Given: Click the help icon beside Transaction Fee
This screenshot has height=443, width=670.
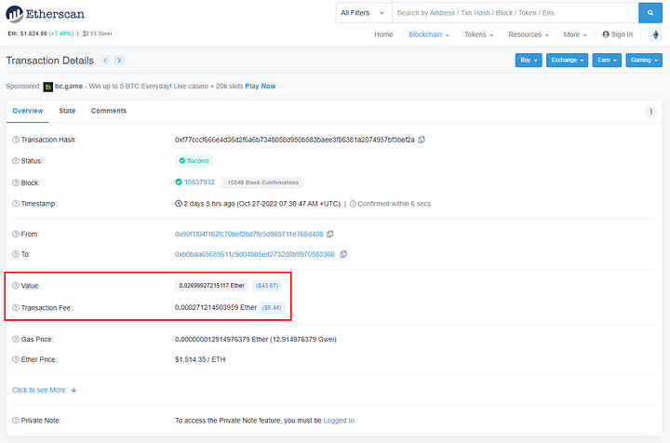Looking at the screenshot, I should coord(15,306).
